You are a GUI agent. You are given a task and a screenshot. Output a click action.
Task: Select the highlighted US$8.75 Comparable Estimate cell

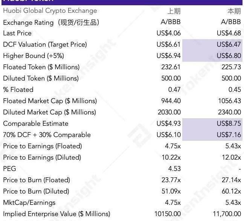pyautogui.click(x=229, y=123)
